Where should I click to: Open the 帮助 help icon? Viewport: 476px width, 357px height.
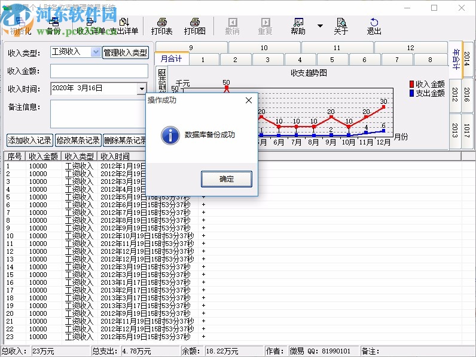pyautogui.click(x=298, y=26)
